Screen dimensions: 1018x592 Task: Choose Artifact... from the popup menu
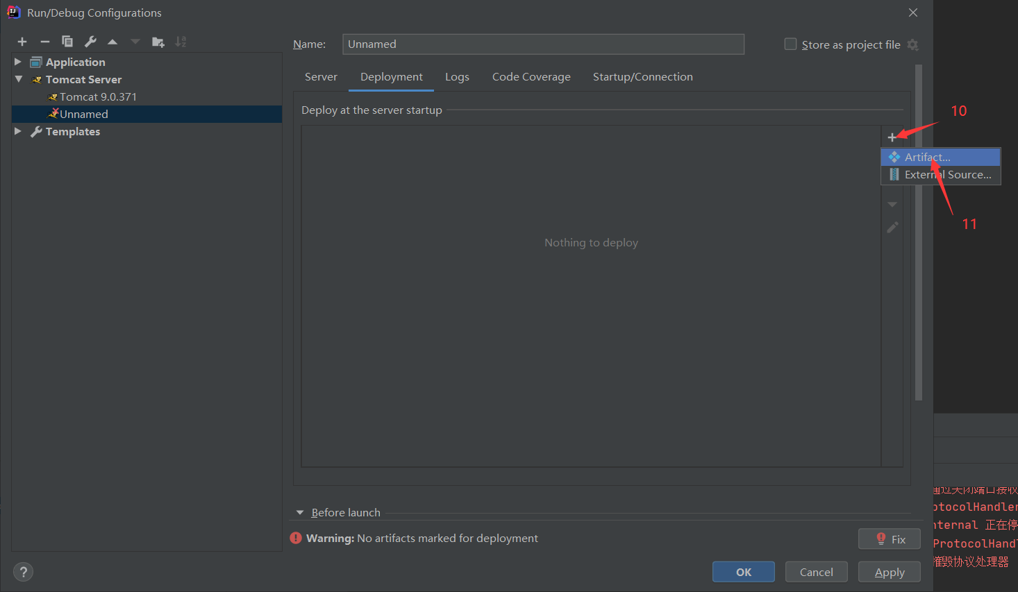pos(941,157)
